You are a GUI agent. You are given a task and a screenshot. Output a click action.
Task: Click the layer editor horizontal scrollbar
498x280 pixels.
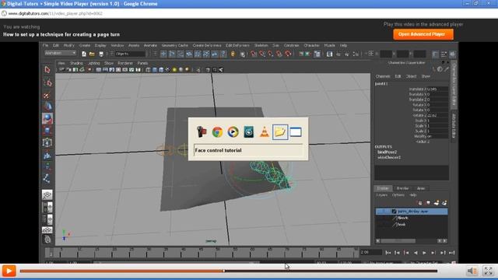point(398,241)
